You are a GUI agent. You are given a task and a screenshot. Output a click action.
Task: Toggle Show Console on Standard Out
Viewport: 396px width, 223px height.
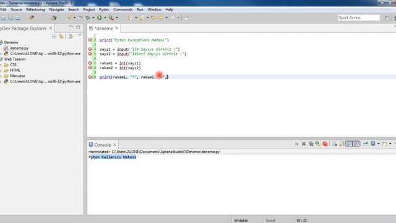point(349,144)
